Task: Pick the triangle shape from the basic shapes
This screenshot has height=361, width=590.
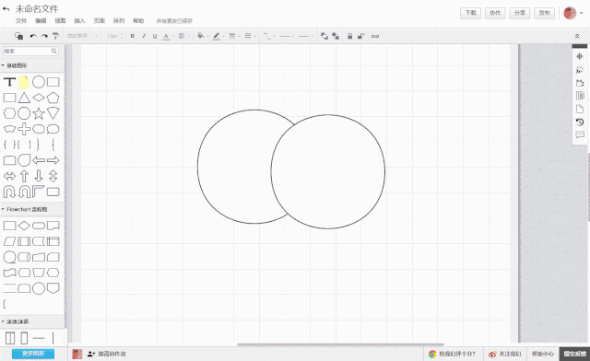Action: [x=24, y=98]
